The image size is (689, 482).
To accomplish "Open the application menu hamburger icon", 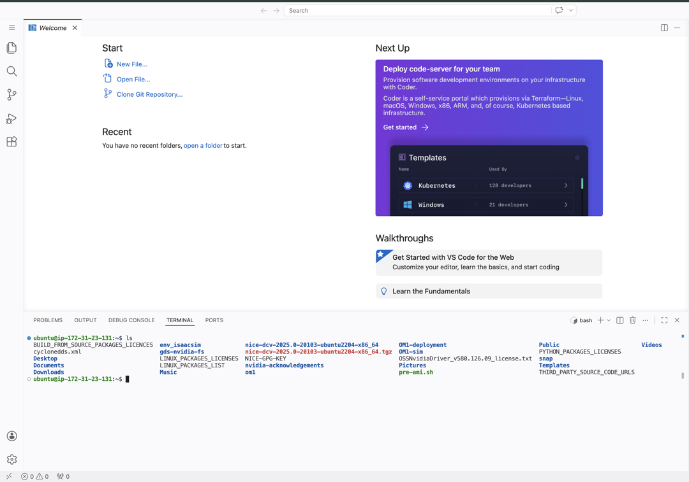I will [12, 27].
